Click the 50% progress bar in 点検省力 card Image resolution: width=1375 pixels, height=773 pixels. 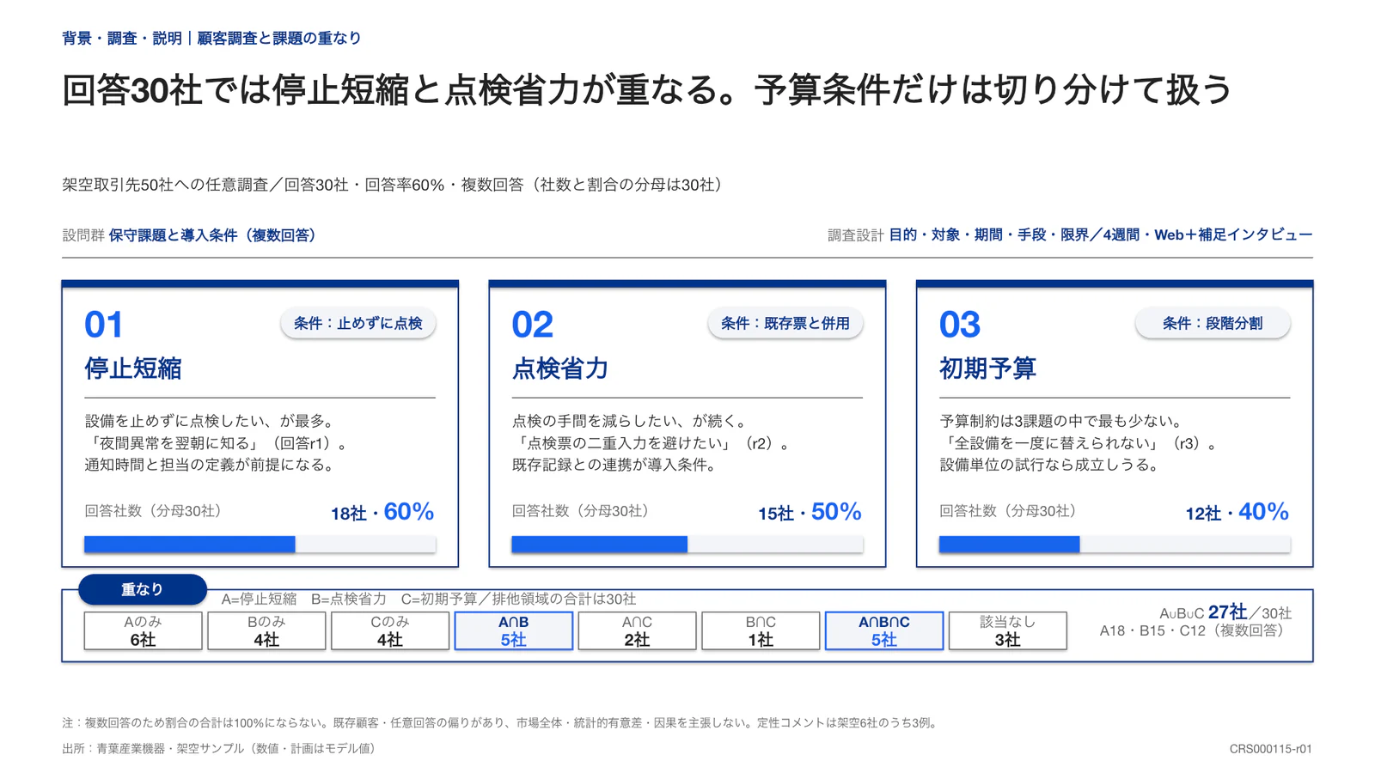[687, 544]
